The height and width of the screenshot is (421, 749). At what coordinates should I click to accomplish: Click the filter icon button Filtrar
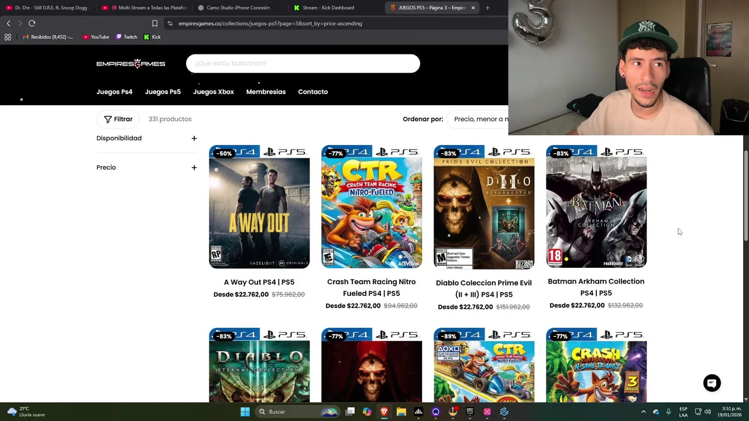pos(118,119)
